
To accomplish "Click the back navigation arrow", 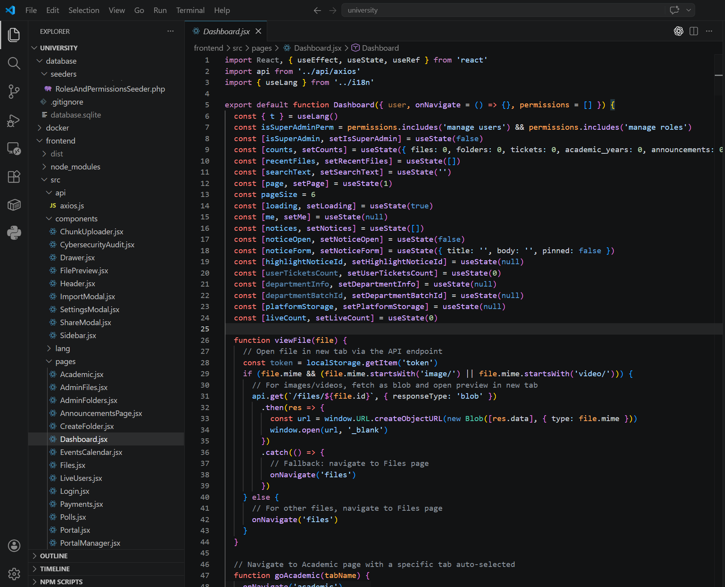I will tap(317, 10).
